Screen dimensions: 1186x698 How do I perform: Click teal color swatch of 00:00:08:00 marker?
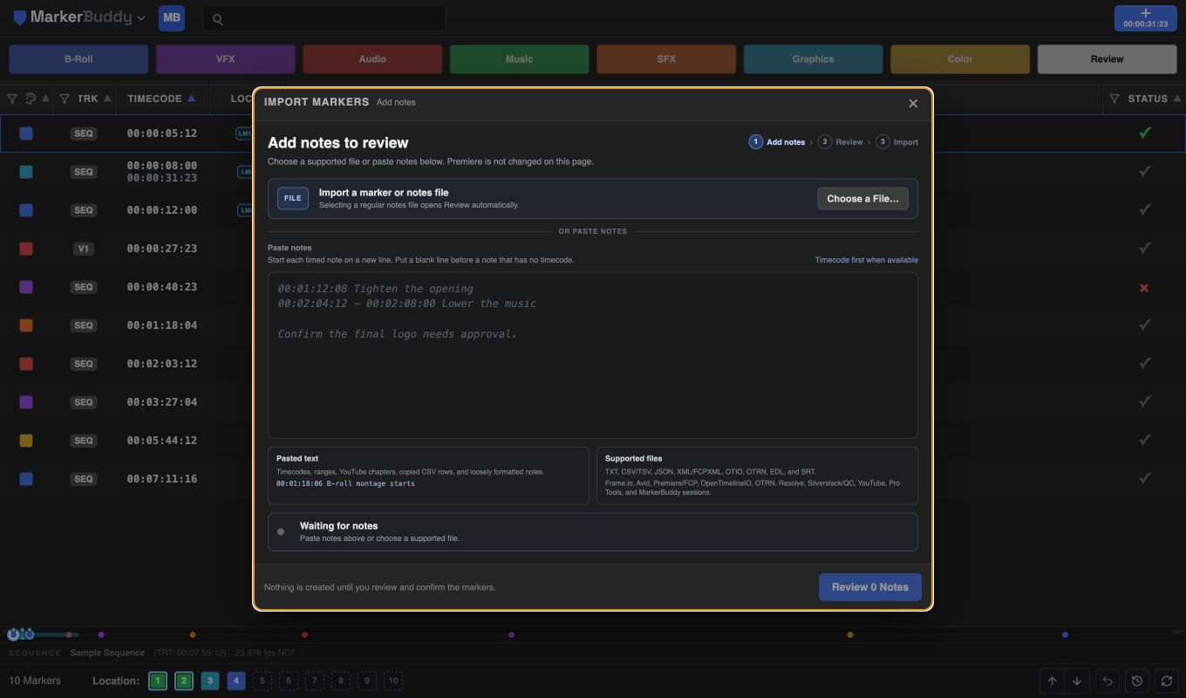click(26, 172)
